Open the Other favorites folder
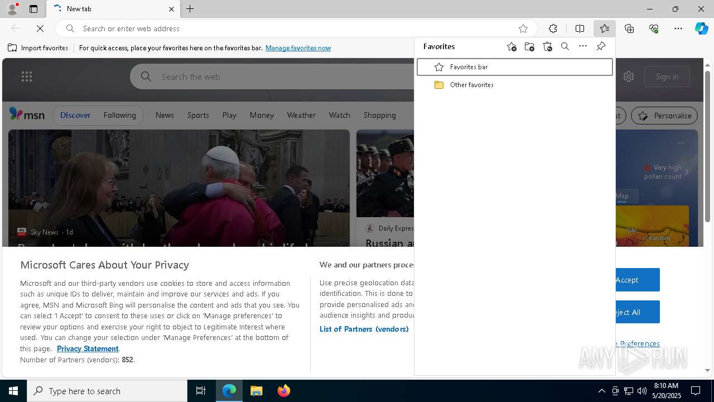The image size is (714, 402). [514, 85]
